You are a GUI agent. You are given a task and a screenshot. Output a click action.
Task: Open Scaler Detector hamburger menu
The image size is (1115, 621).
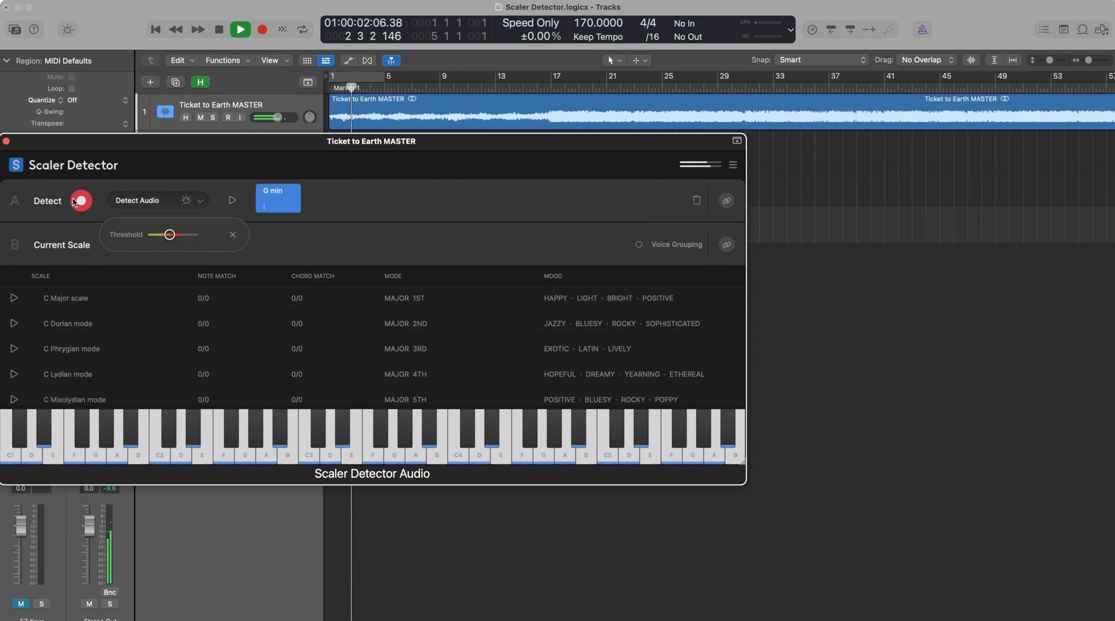coord(733,165)
